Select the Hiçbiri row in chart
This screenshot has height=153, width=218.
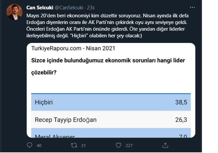tap(111, 102)
